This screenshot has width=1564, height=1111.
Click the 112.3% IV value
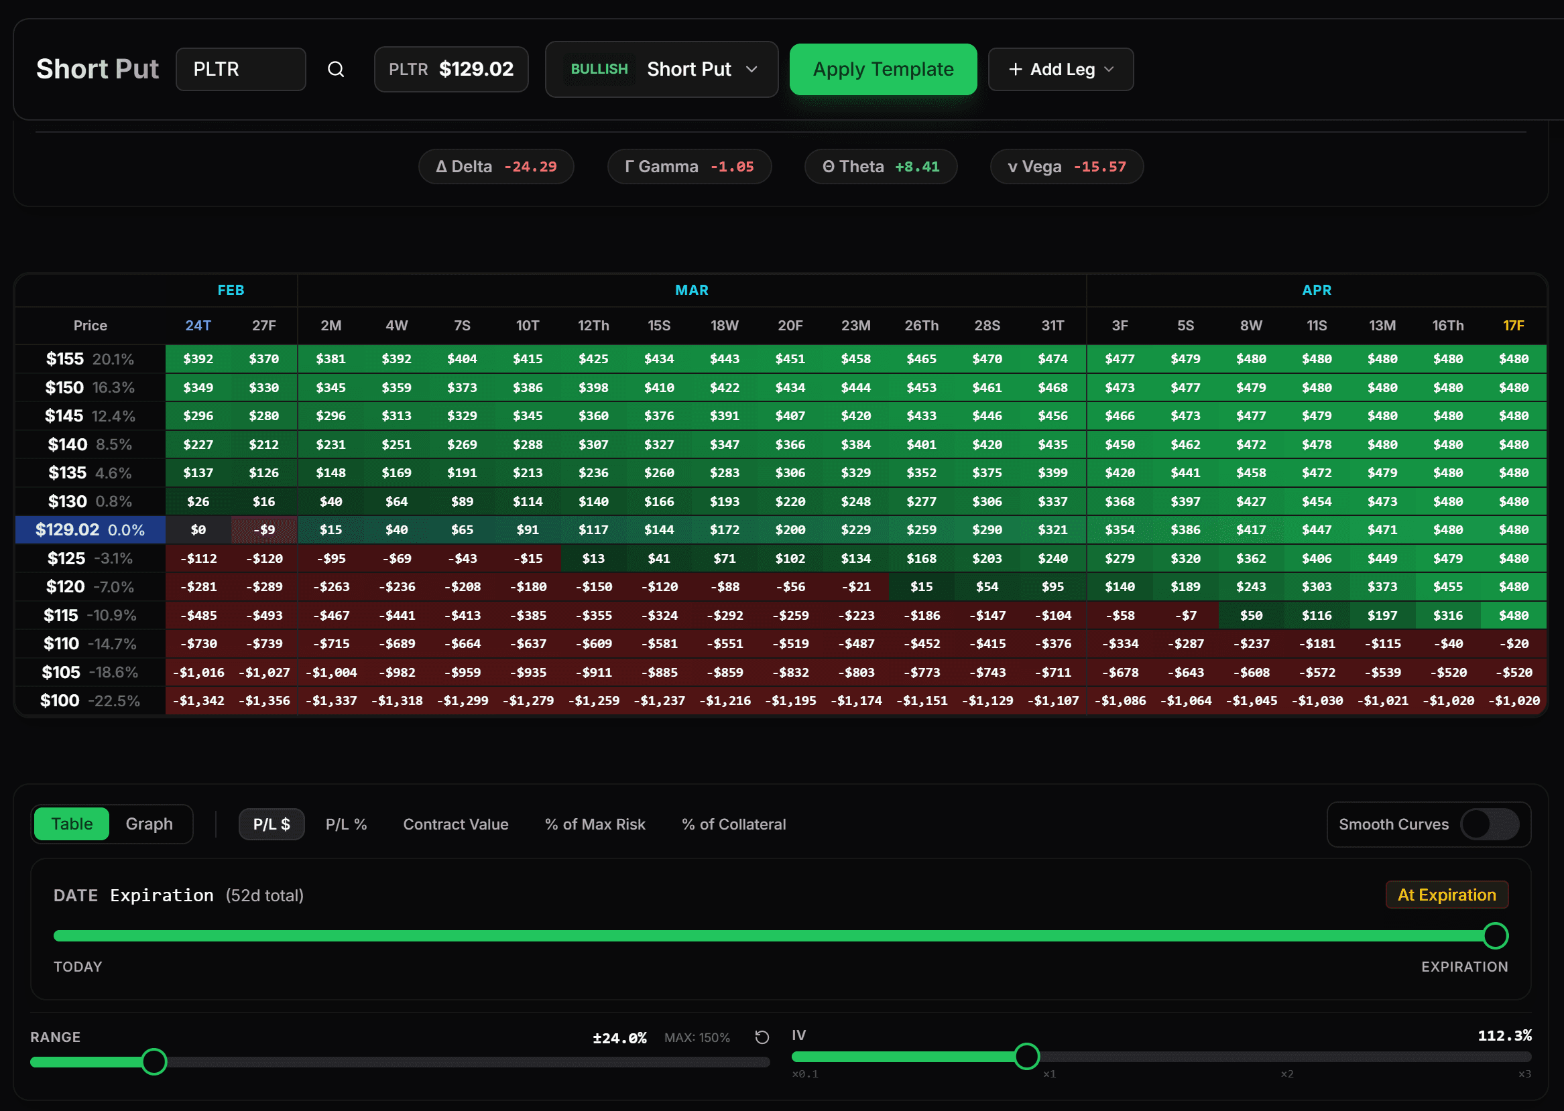click(x=1504, y=1035)
